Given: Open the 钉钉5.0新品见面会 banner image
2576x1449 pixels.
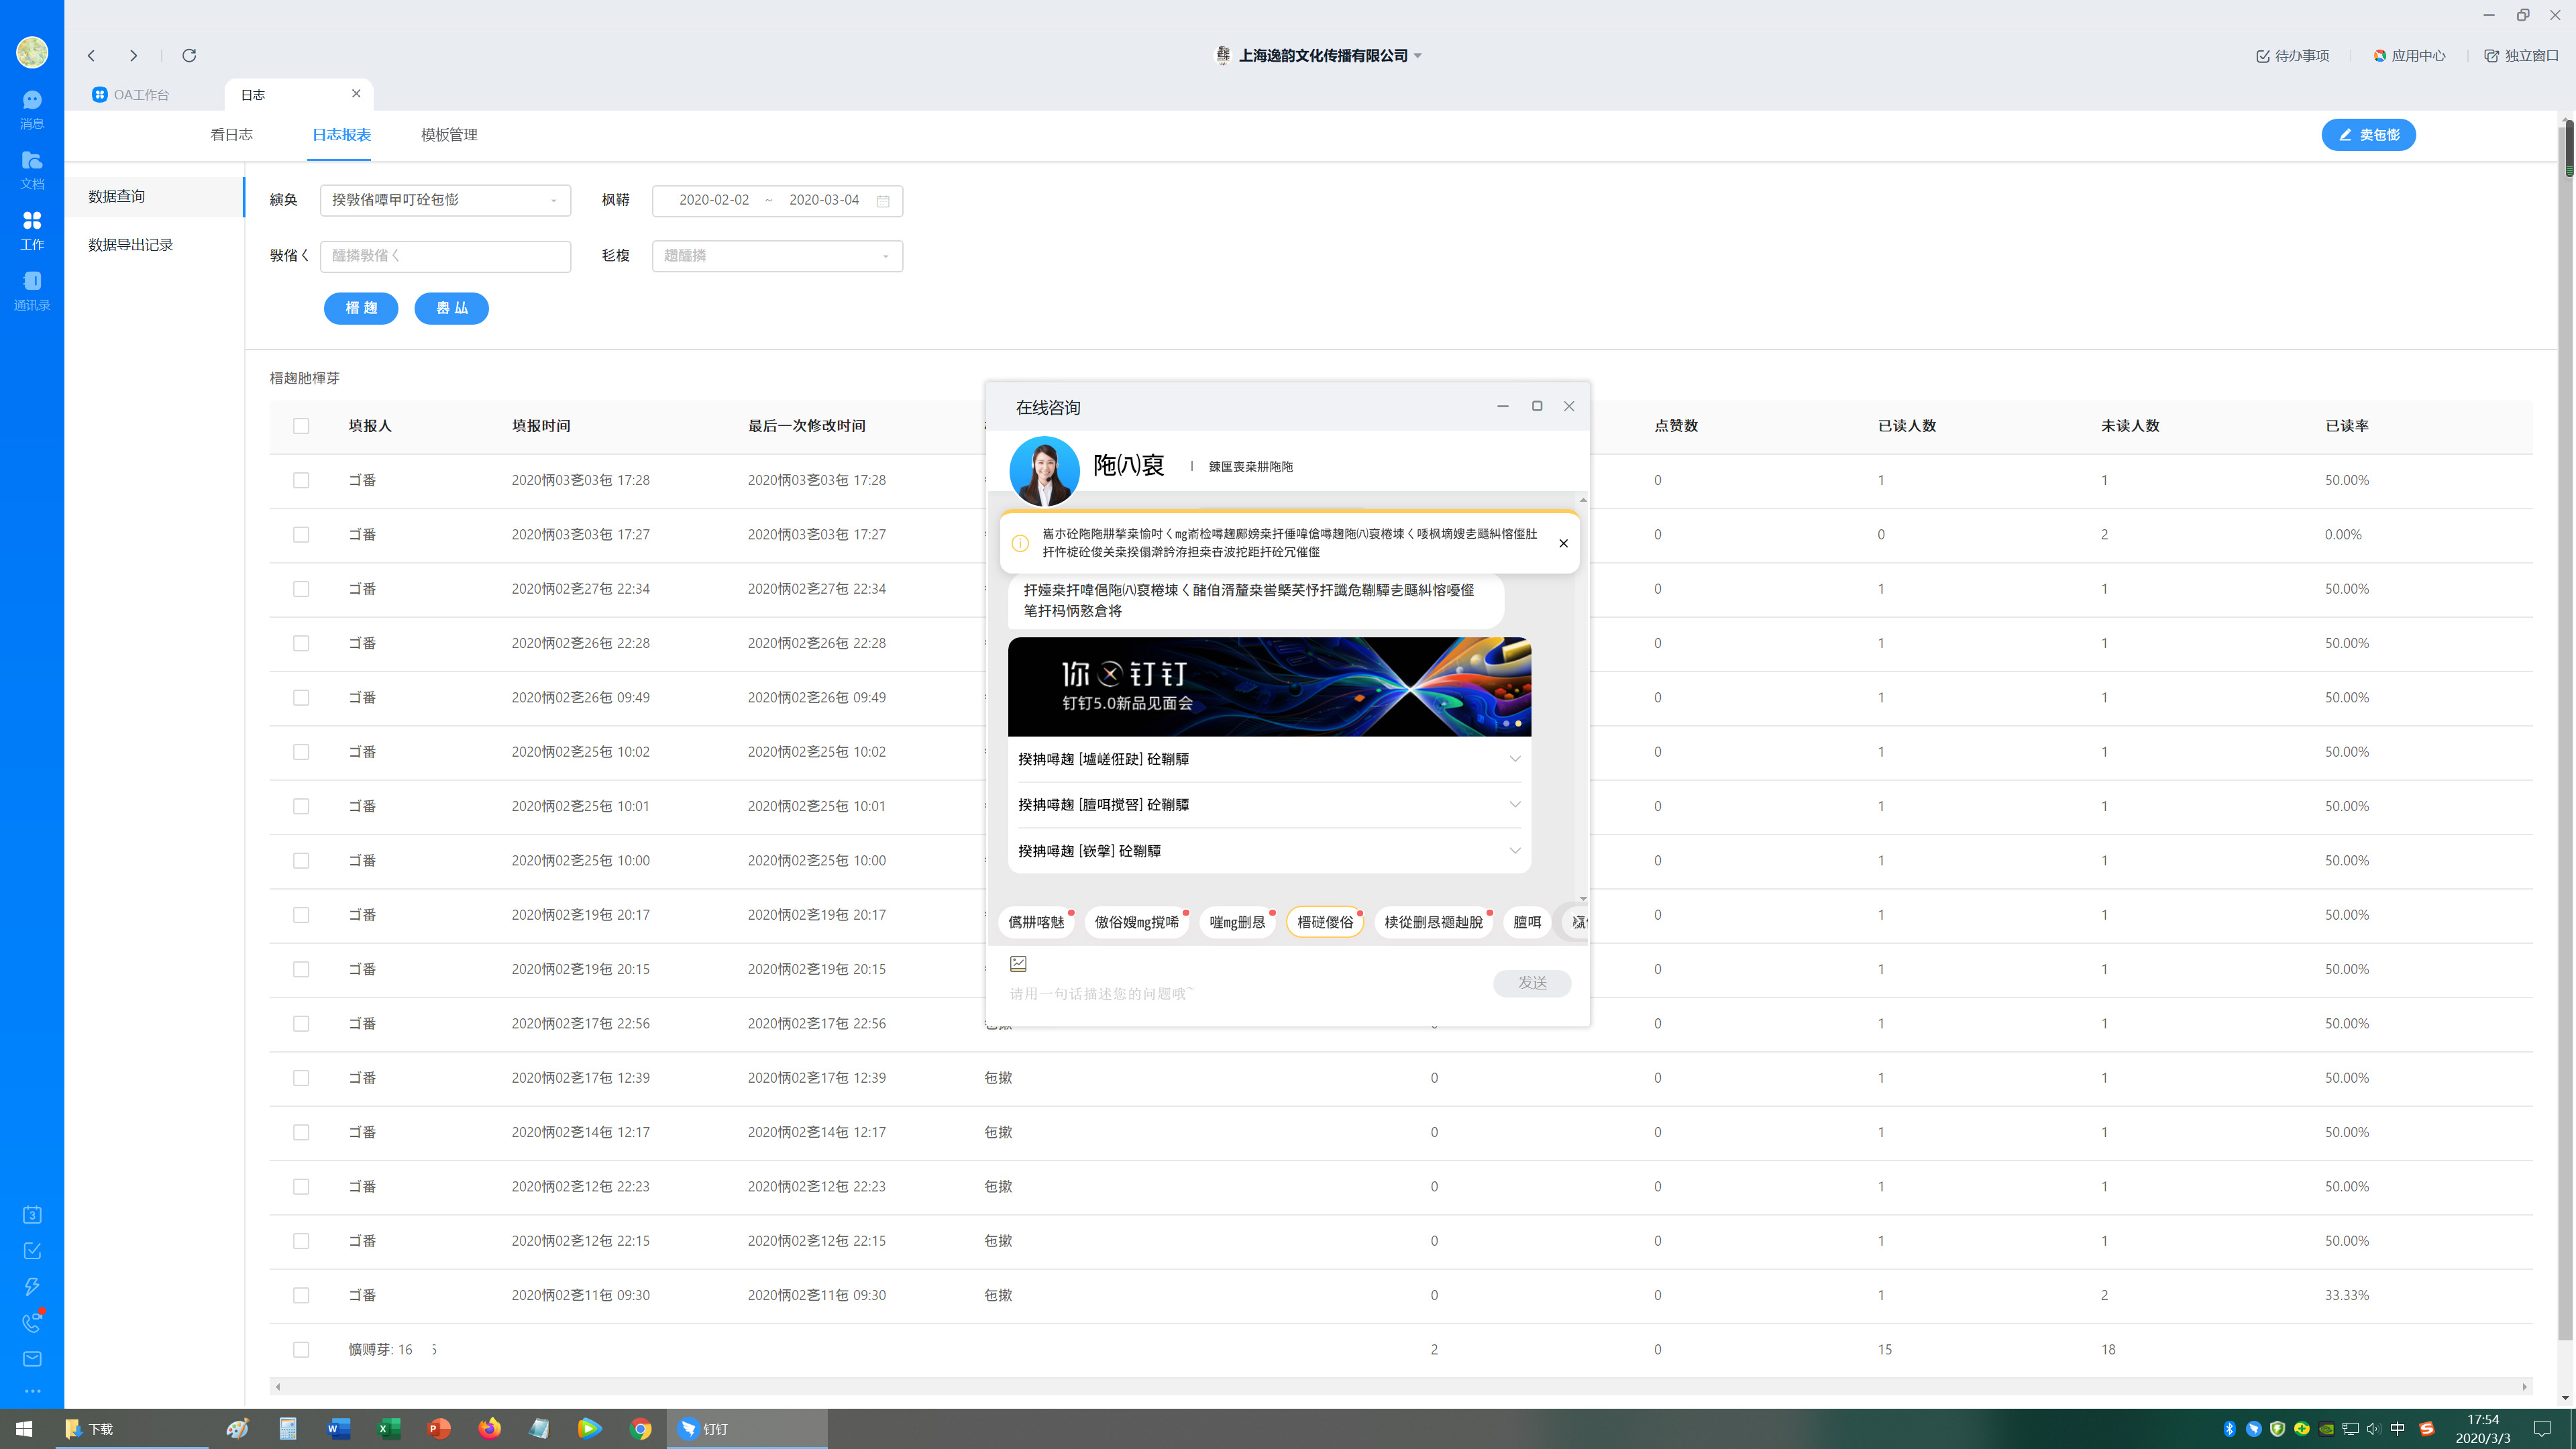Looking at the screenshot, I should click(x=1269, y=687).
